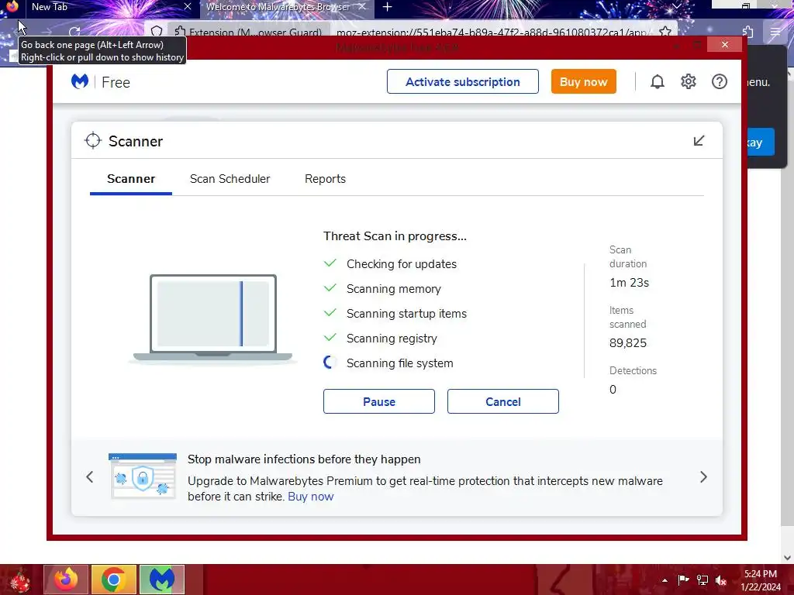Click the Items scanned value 89,825
794x595 pixels.
tap(628, 343)
